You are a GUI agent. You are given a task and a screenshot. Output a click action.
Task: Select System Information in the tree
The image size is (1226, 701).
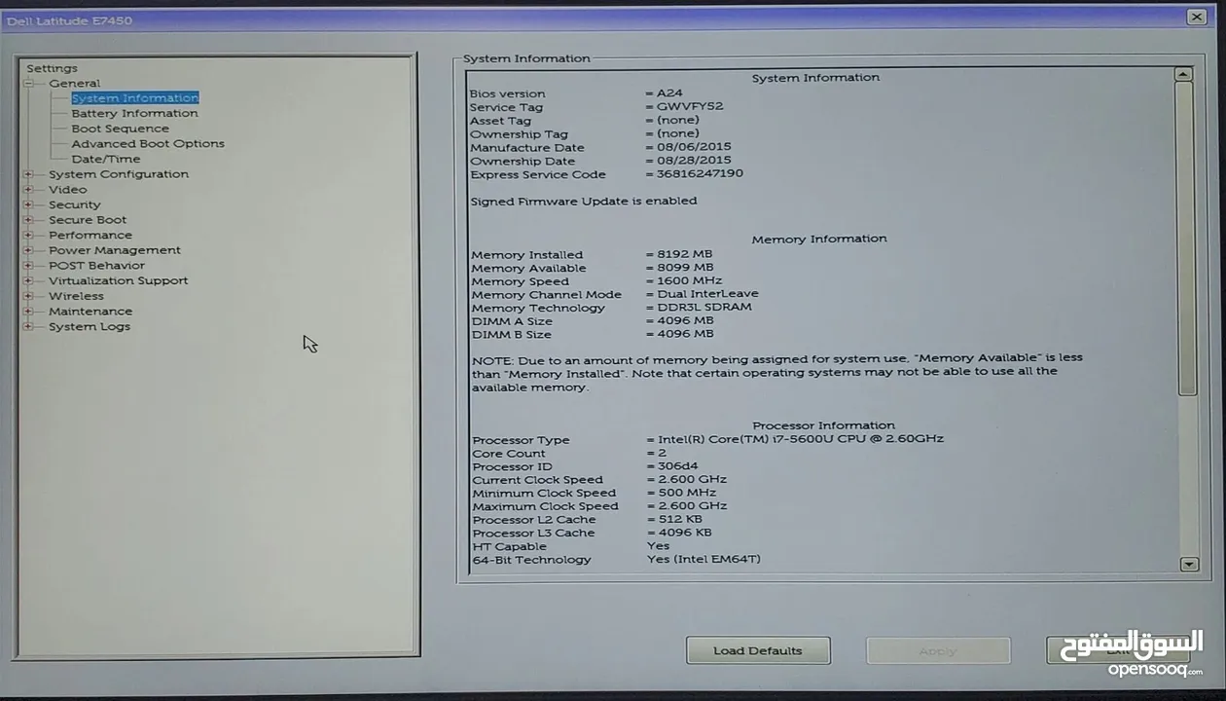(x=134, y=98)
